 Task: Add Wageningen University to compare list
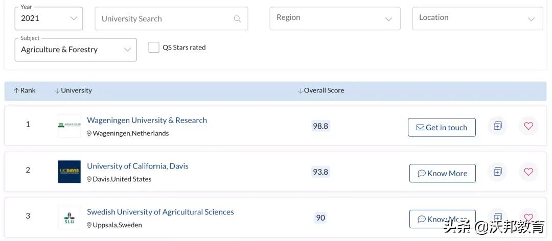[497, 126]
